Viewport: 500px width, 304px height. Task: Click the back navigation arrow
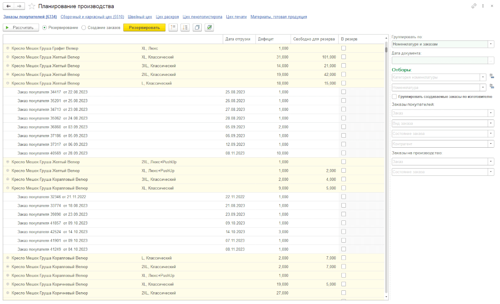8,6
